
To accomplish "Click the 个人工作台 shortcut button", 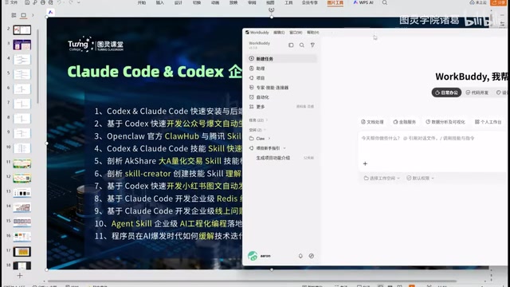I will point(488,122).
